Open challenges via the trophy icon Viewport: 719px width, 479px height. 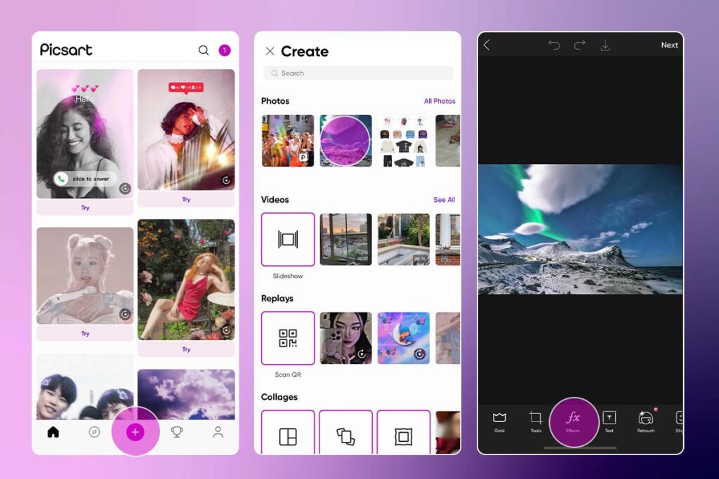pos(176,433)
